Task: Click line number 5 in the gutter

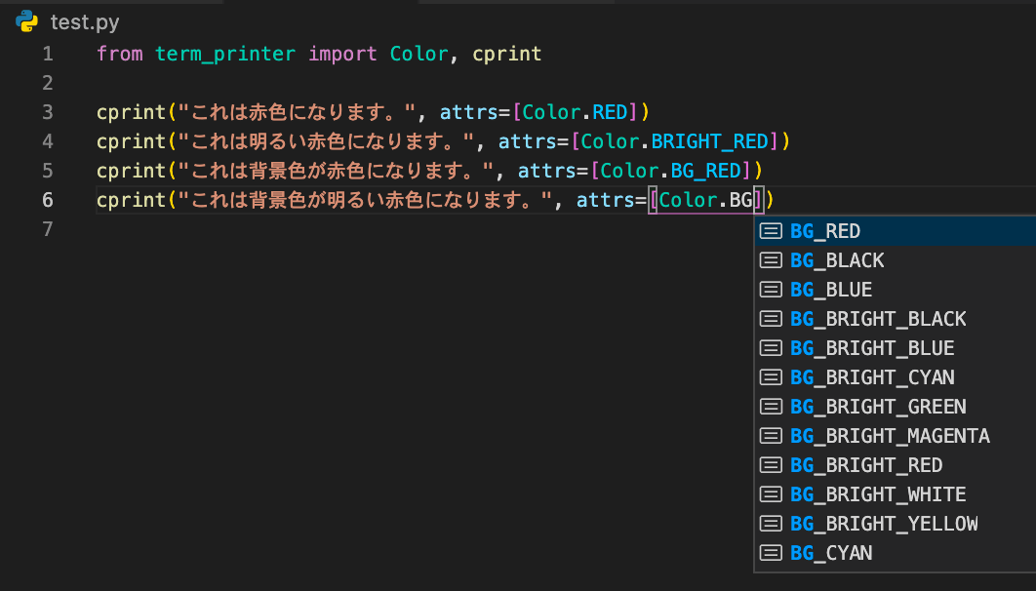Action: [48, 171]
